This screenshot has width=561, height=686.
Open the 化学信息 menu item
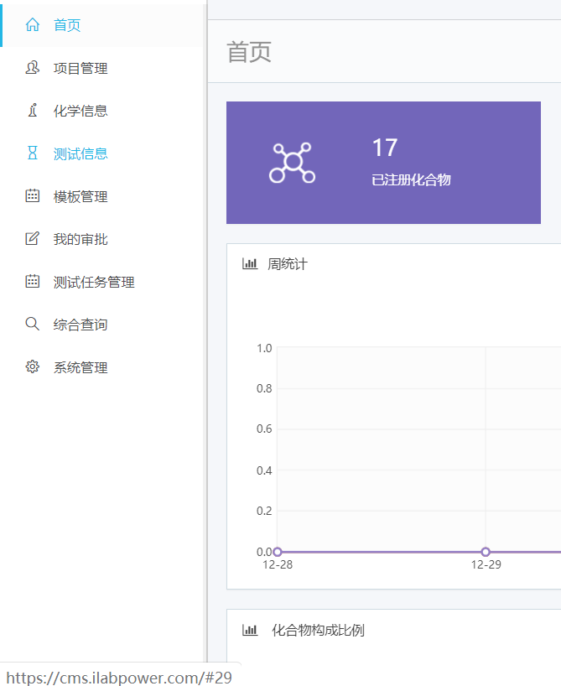[x=103, y=111]
